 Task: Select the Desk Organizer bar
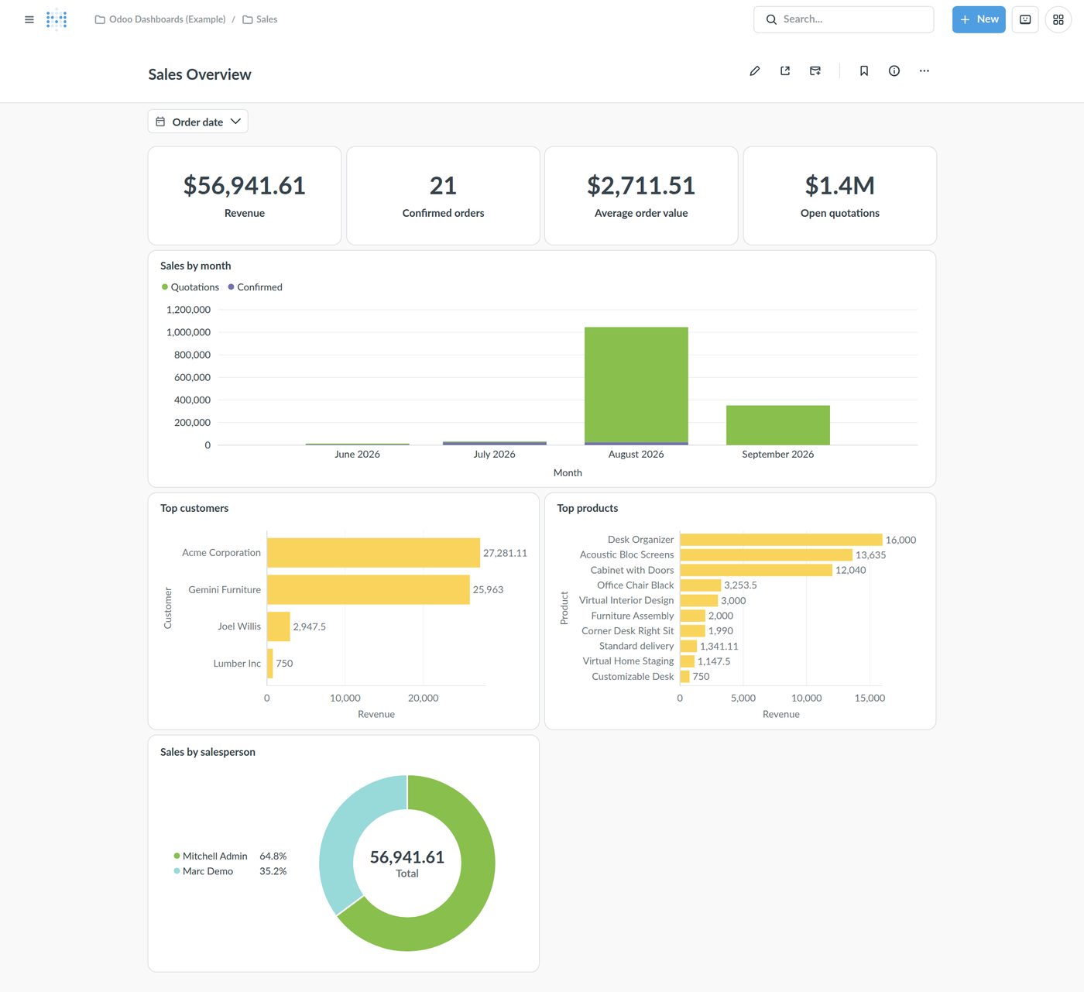click(781, 540)
